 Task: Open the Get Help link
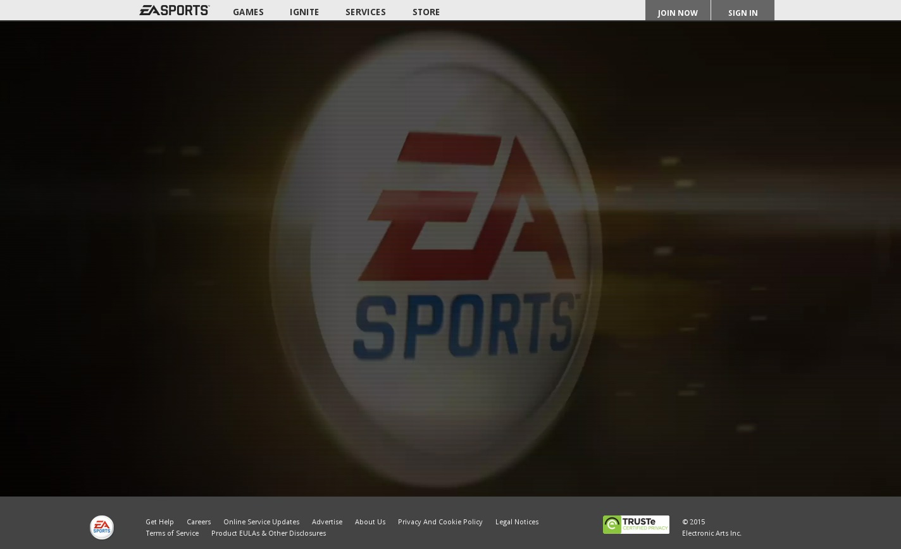[159, 522]
